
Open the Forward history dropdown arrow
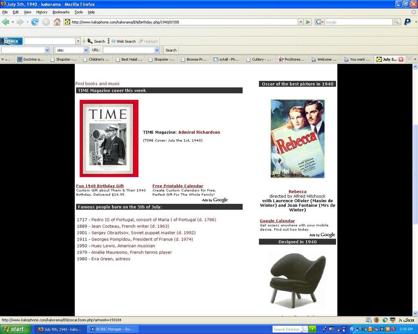27,22
